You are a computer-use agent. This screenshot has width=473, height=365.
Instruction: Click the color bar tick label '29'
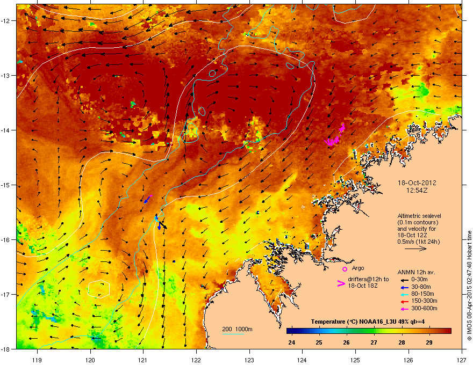point(429,342)
